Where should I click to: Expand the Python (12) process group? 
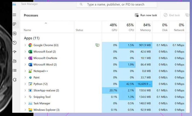(x=25, y=84)
